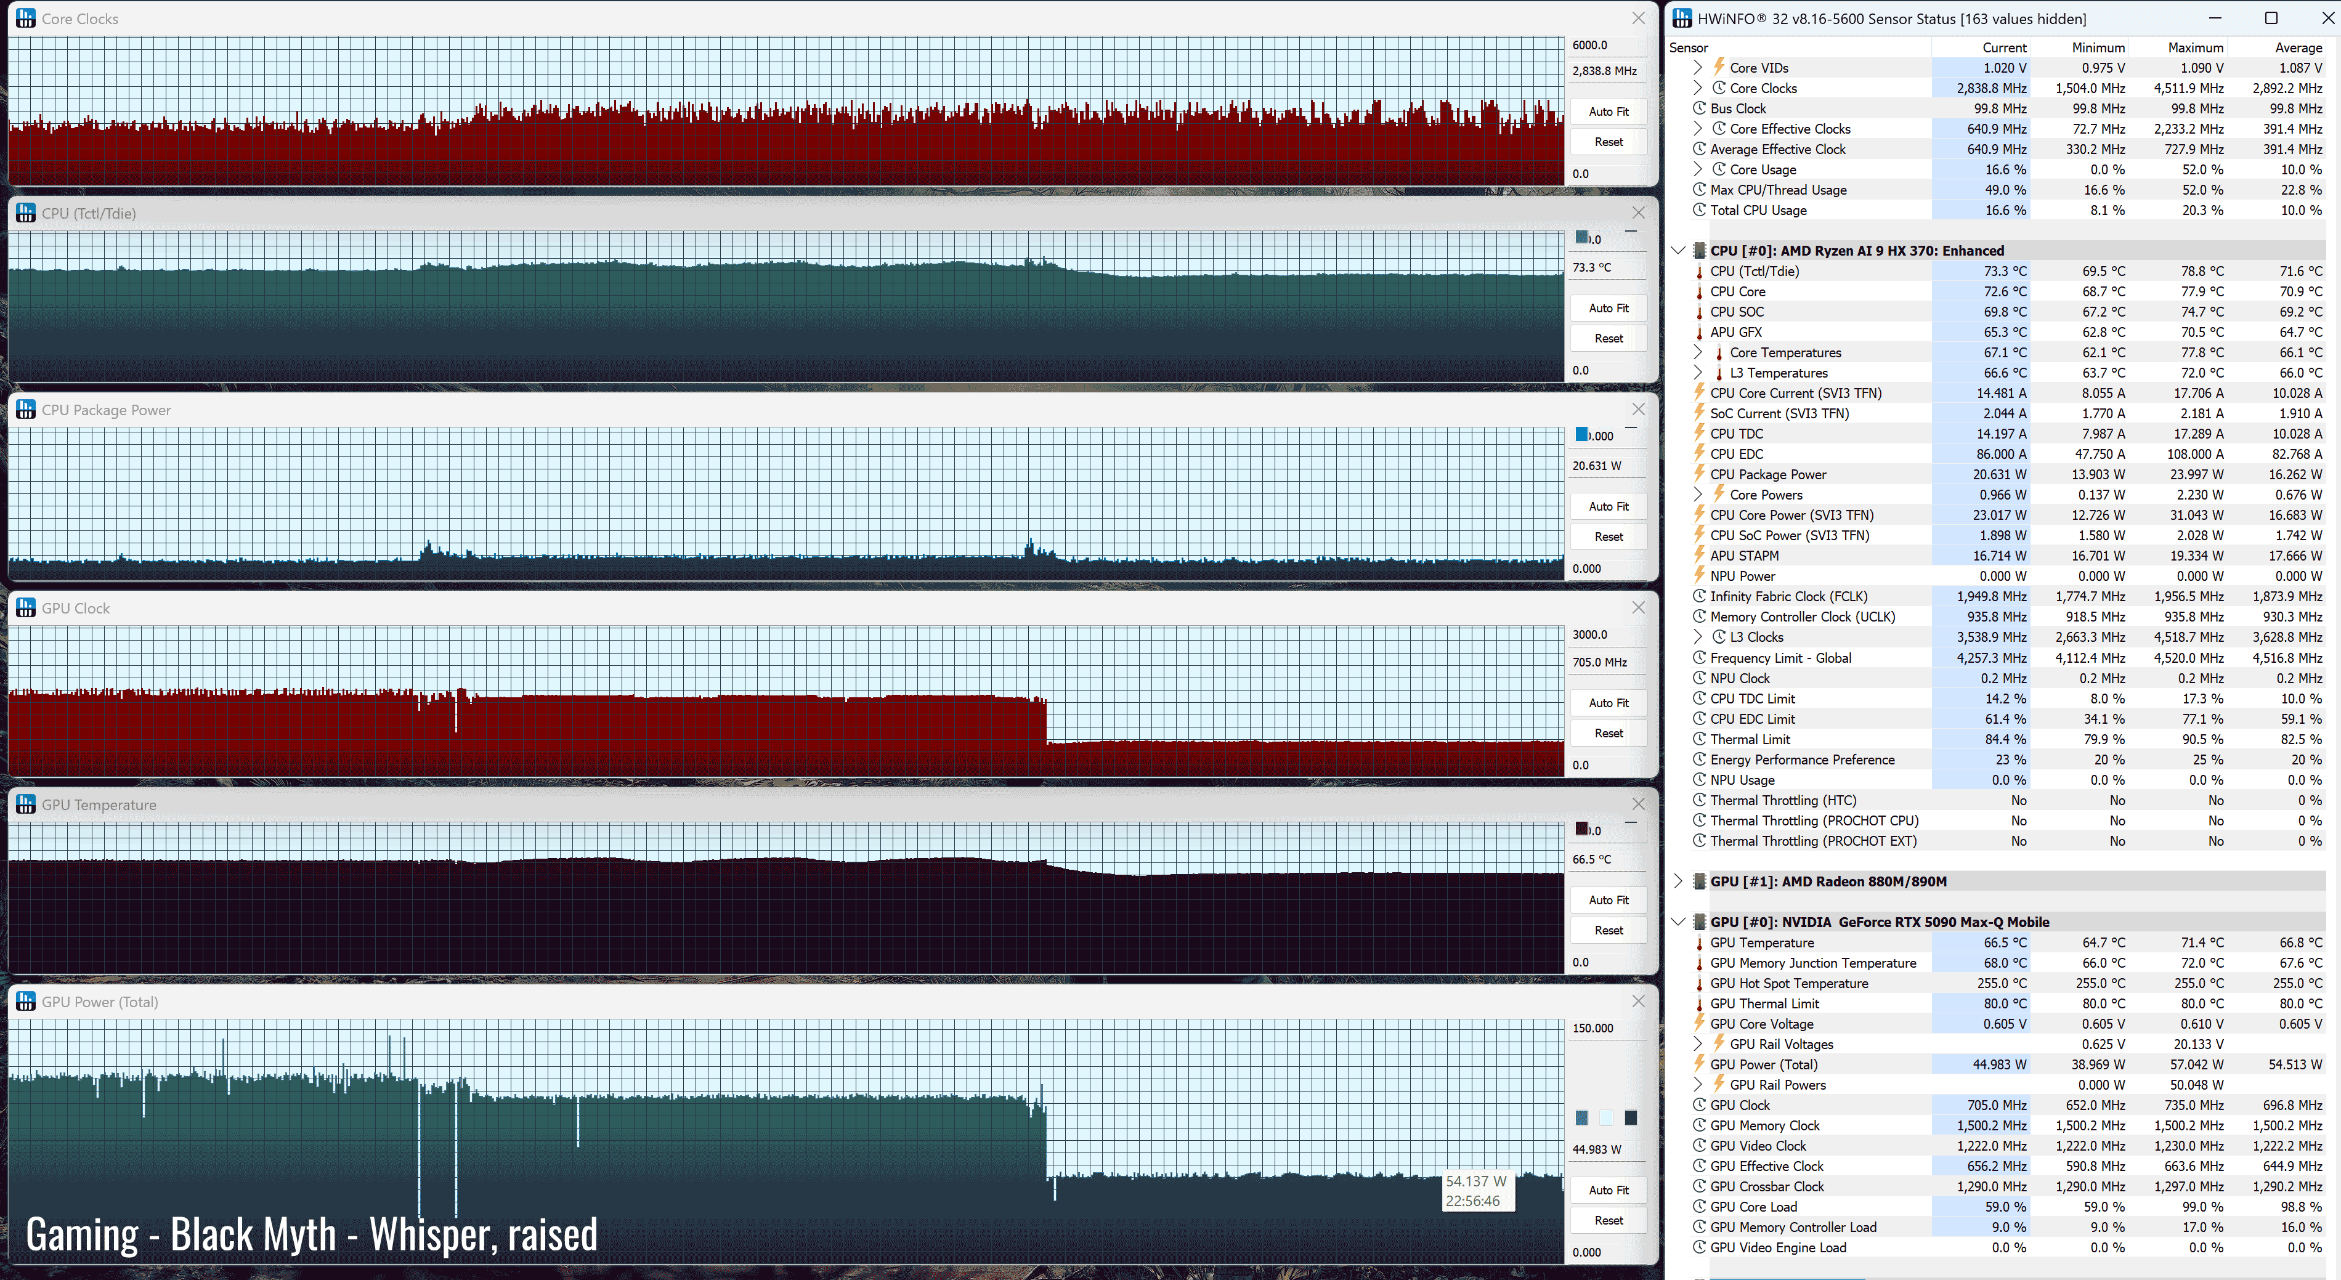Click the lightning icon beside CPU Package Power sensor
The width and height of the screenshot is (2341, 1280).
click(x=1698, y=474)
